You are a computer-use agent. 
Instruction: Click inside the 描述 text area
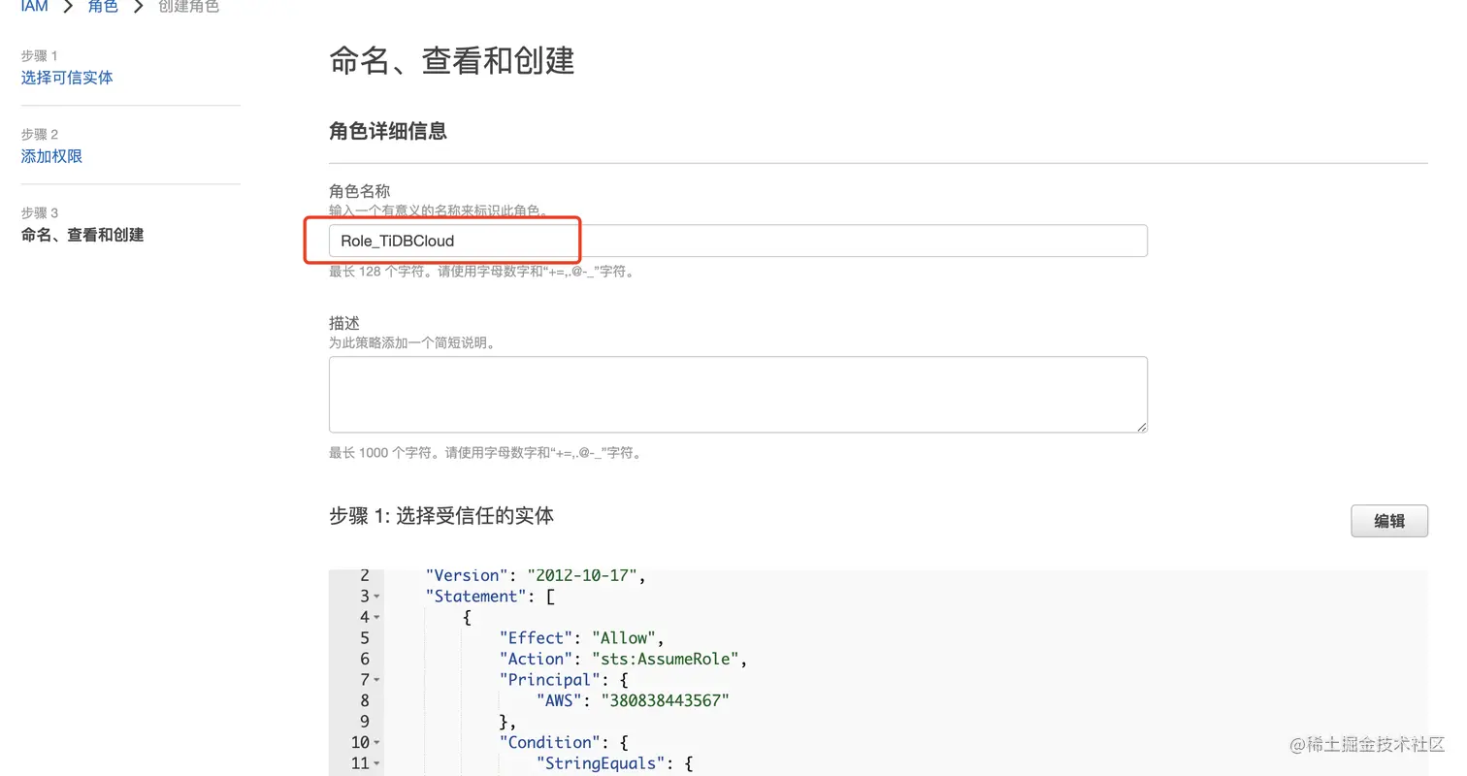(738, 394)
